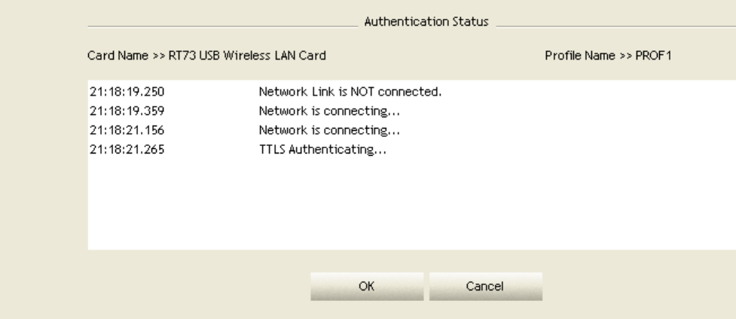Select the 21:18:19.359 timestamp entry
The width and height of the screenshot is (736, 319).
(117, 111)
